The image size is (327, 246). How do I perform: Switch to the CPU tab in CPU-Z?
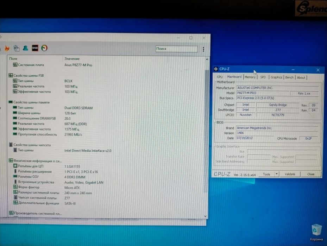(220, 77)
